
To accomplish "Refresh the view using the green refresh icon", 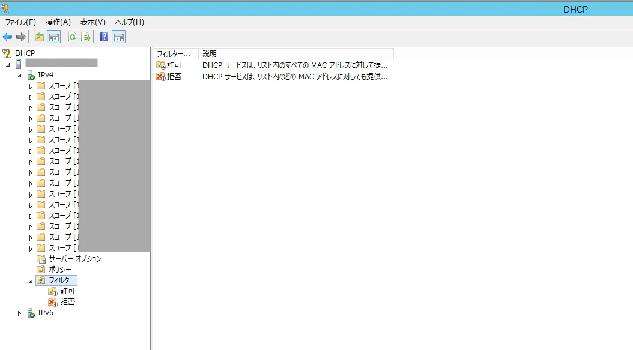I will (x=72, y=37).
